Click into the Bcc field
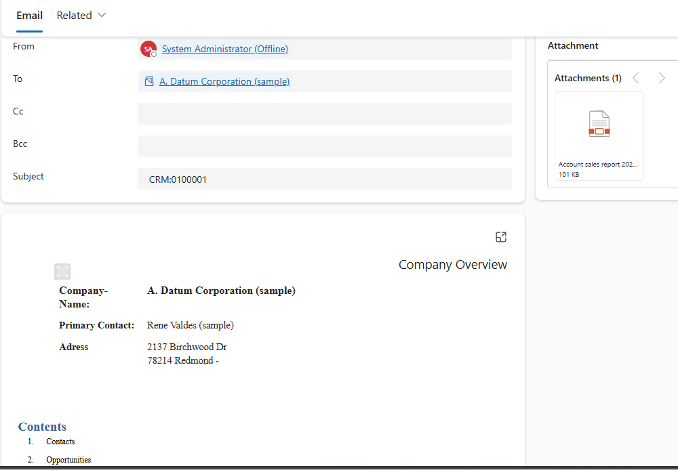The image size is (678, 470). pos(324,146)
